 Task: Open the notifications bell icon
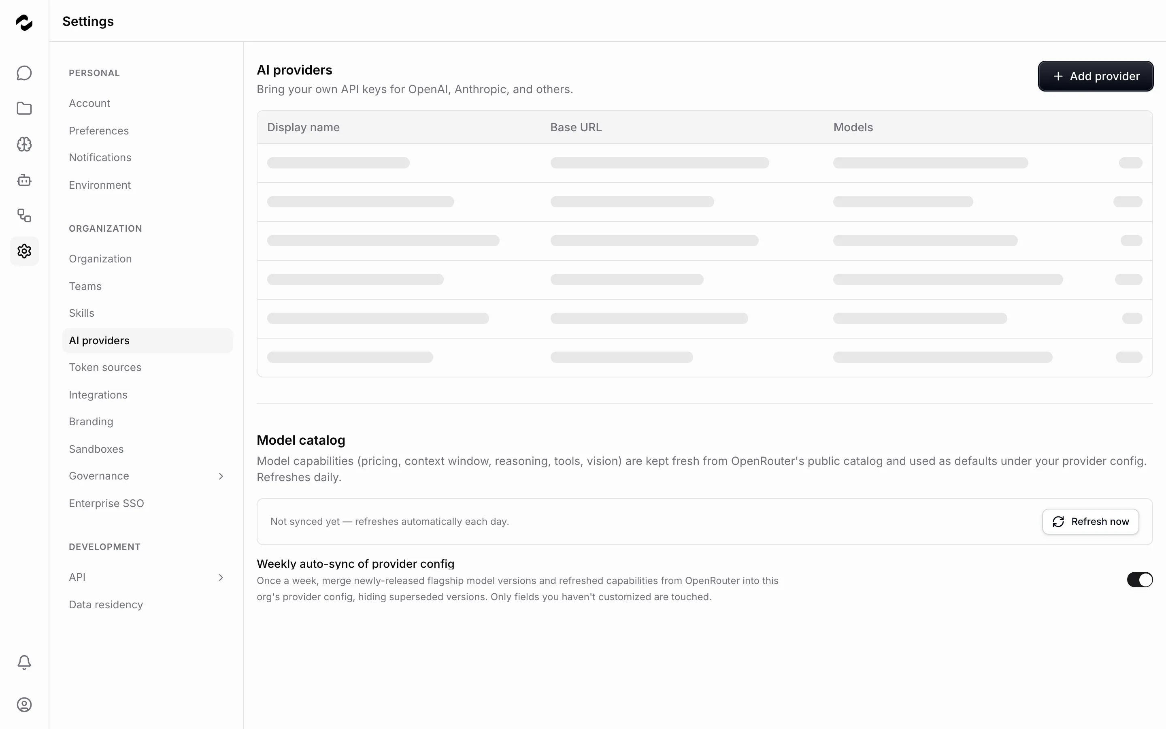[x=24, y=663]
